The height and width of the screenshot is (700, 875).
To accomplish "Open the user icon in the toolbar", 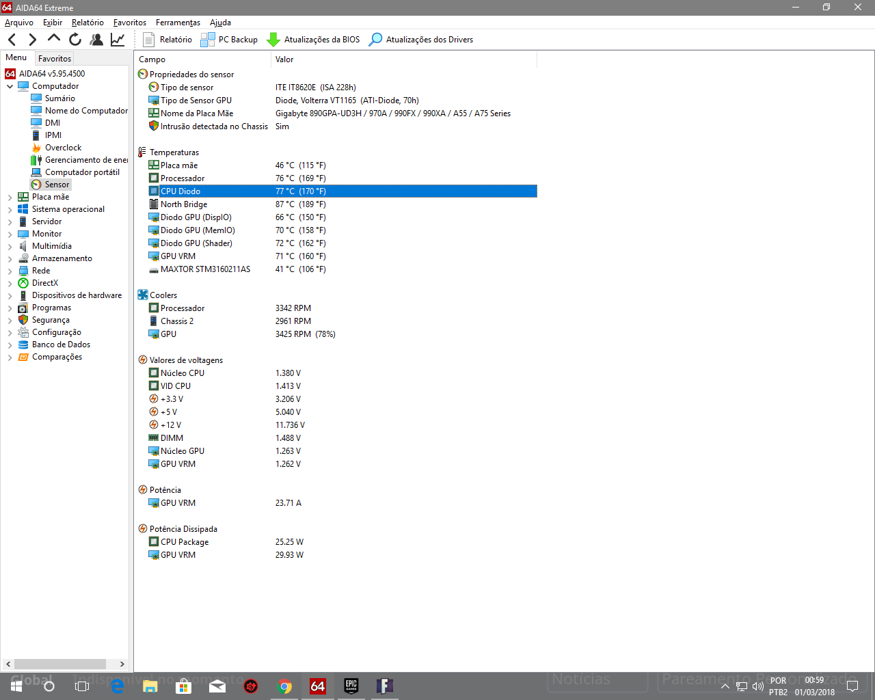I will click(x=96, y=40).
